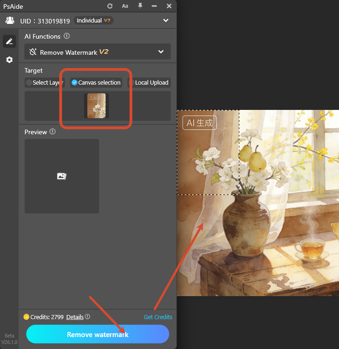Open the Get Credits link
The image size is (339, 349).
tap(158, 317)
